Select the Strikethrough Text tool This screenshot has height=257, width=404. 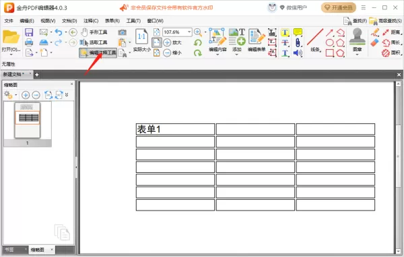(x=285, y=42)
